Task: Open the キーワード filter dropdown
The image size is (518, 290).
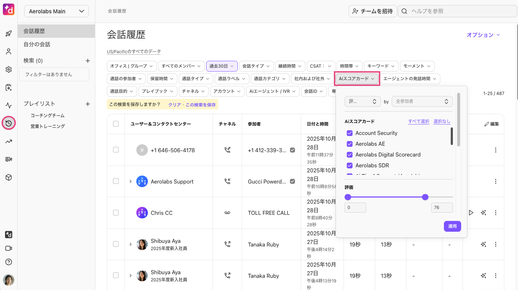Action: point(381,66)
